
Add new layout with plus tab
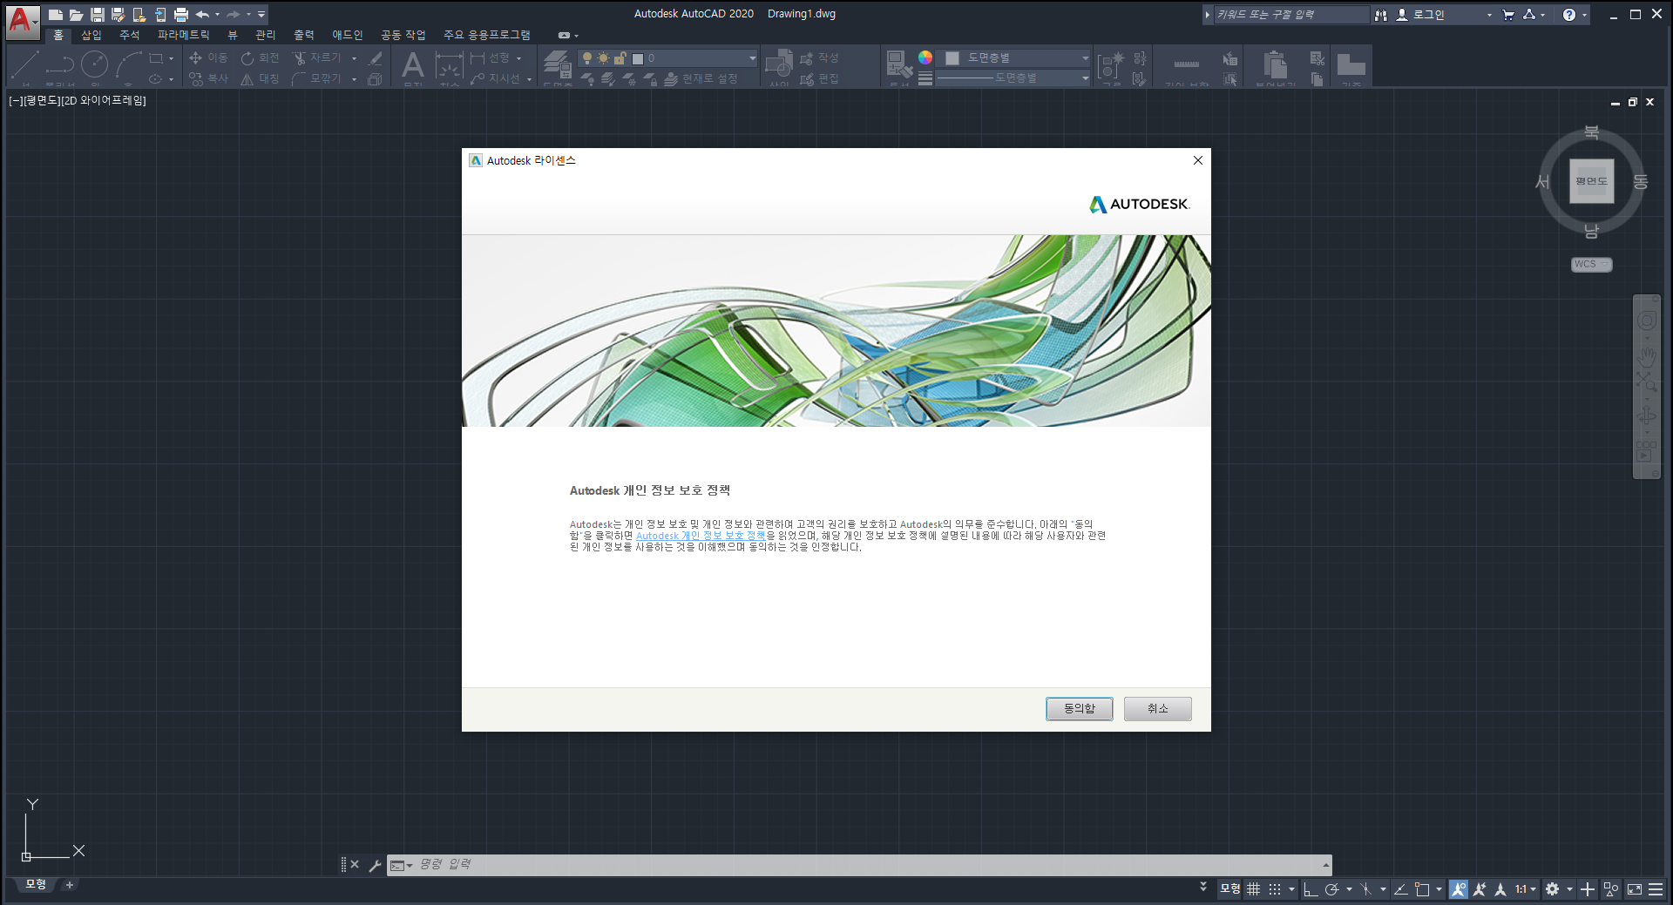coord(70,885)
